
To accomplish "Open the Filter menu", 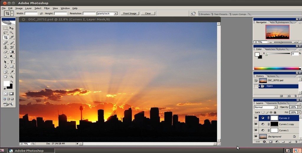I will pos(47,8).
